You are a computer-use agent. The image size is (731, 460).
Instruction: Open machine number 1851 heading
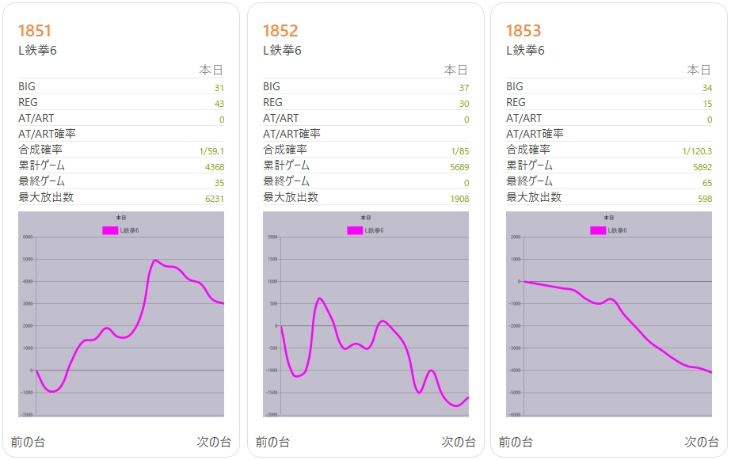click(35, 31)
